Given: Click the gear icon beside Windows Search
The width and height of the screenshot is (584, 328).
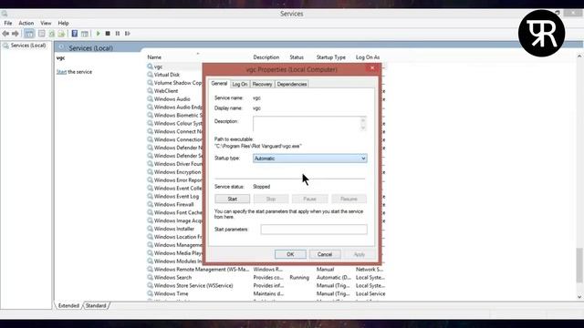Looking at the screenshot, I should (150, 277).
